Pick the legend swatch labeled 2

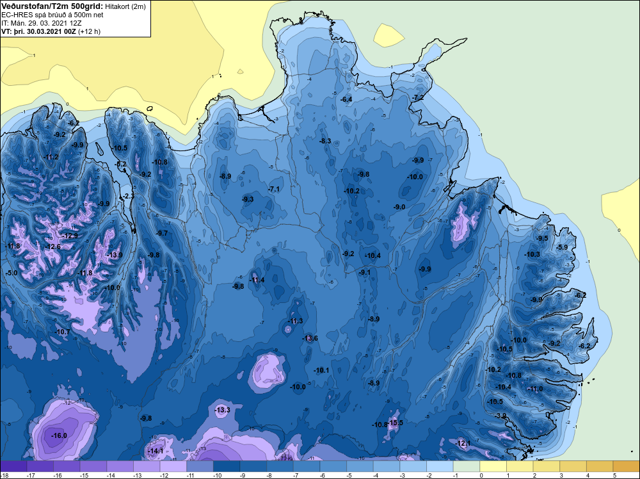click(x=547, y=466)
